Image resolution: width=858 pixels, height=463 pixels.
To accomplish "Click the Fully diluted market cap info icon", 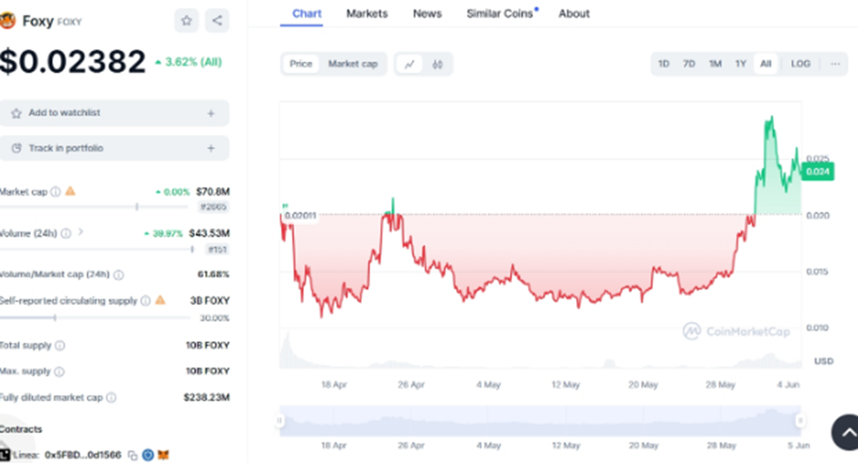I will (111, 398).
